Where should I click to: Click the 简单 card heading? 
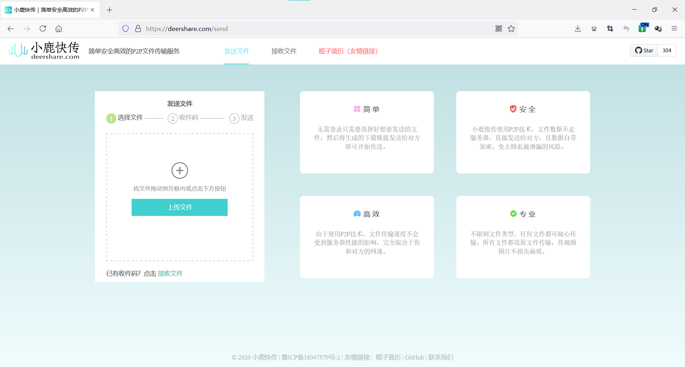371,109
